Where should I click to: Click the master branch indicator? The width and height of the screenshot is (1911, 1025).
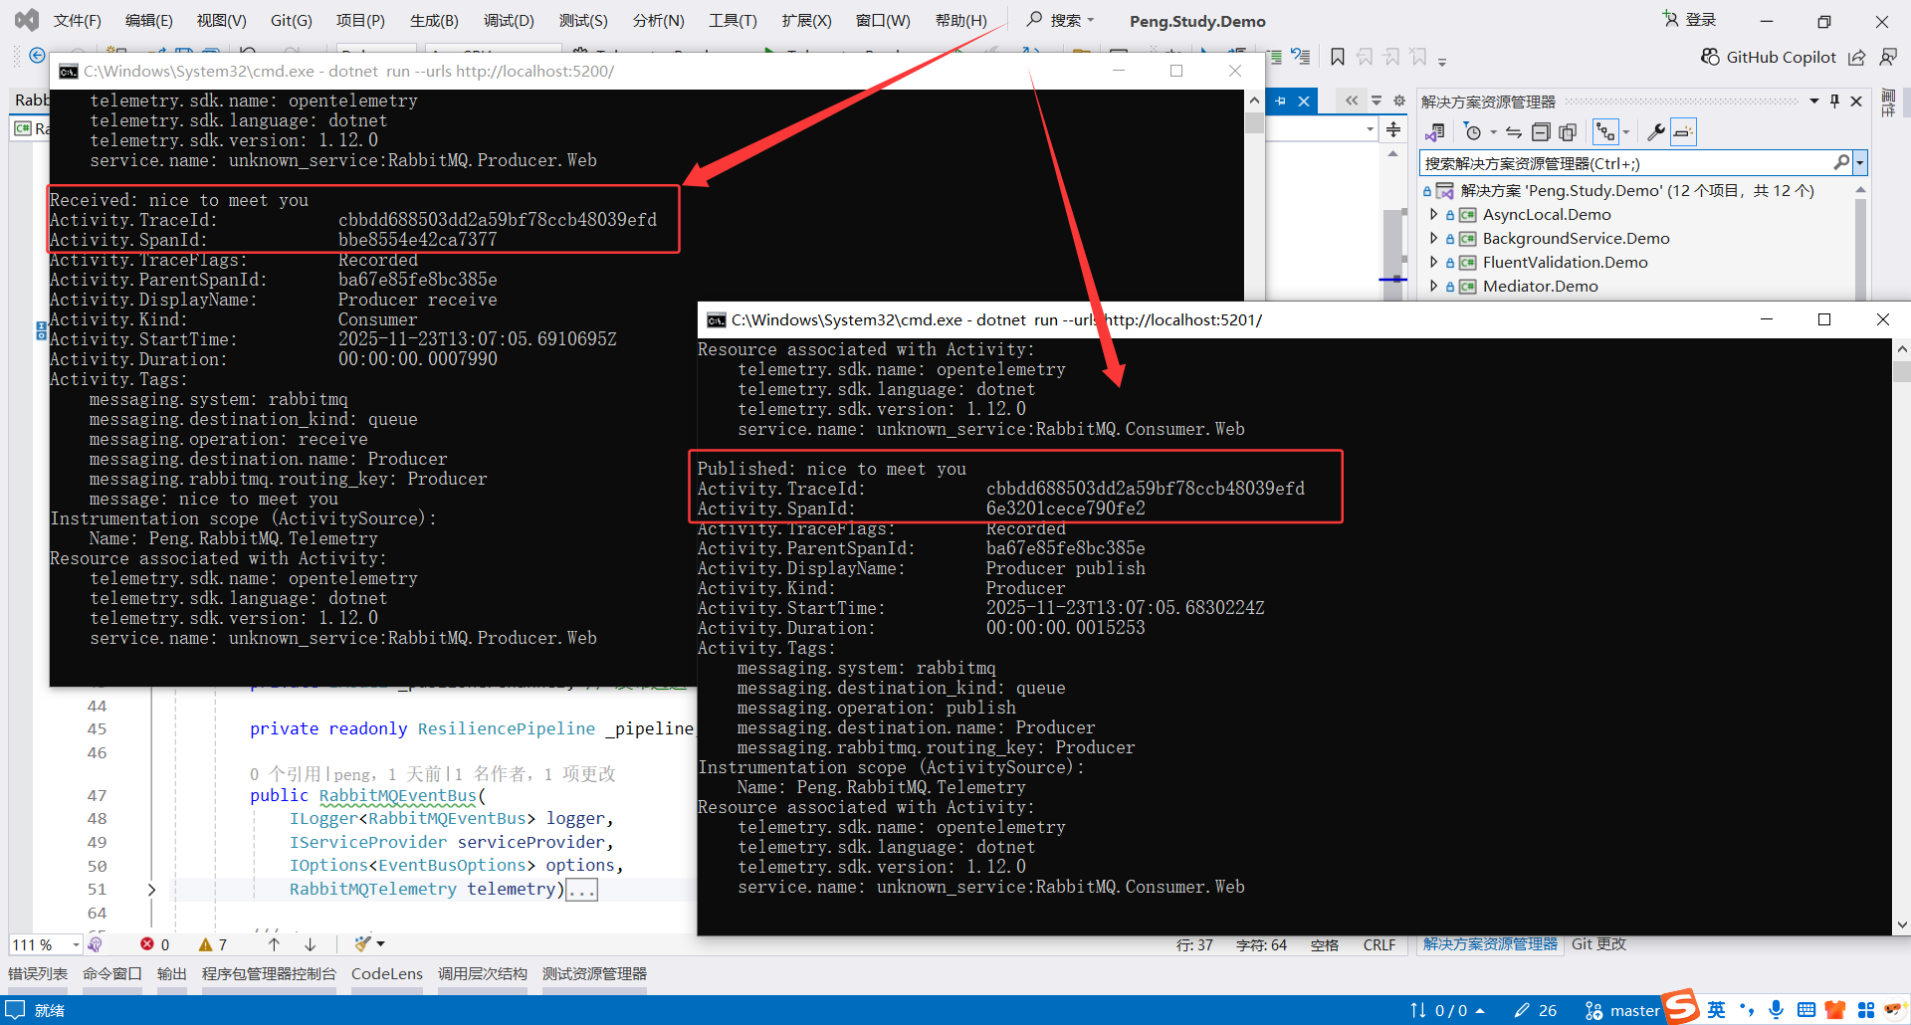pyautogui.click(x=1622, y=1010)
